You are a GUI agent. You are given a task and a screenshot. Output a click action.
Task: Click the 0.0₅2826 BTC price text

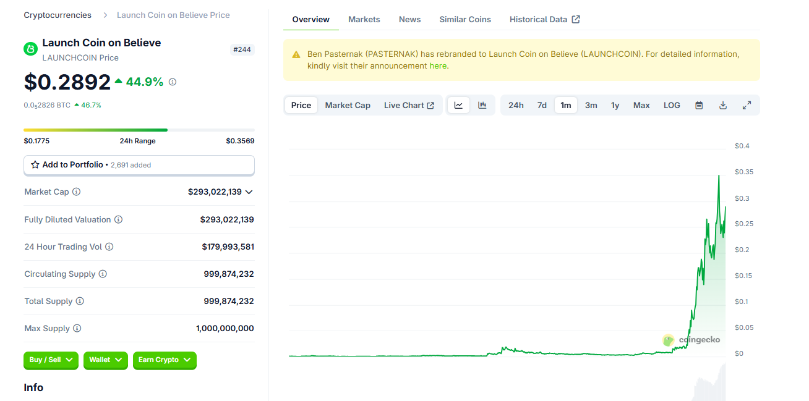point(47,105)
